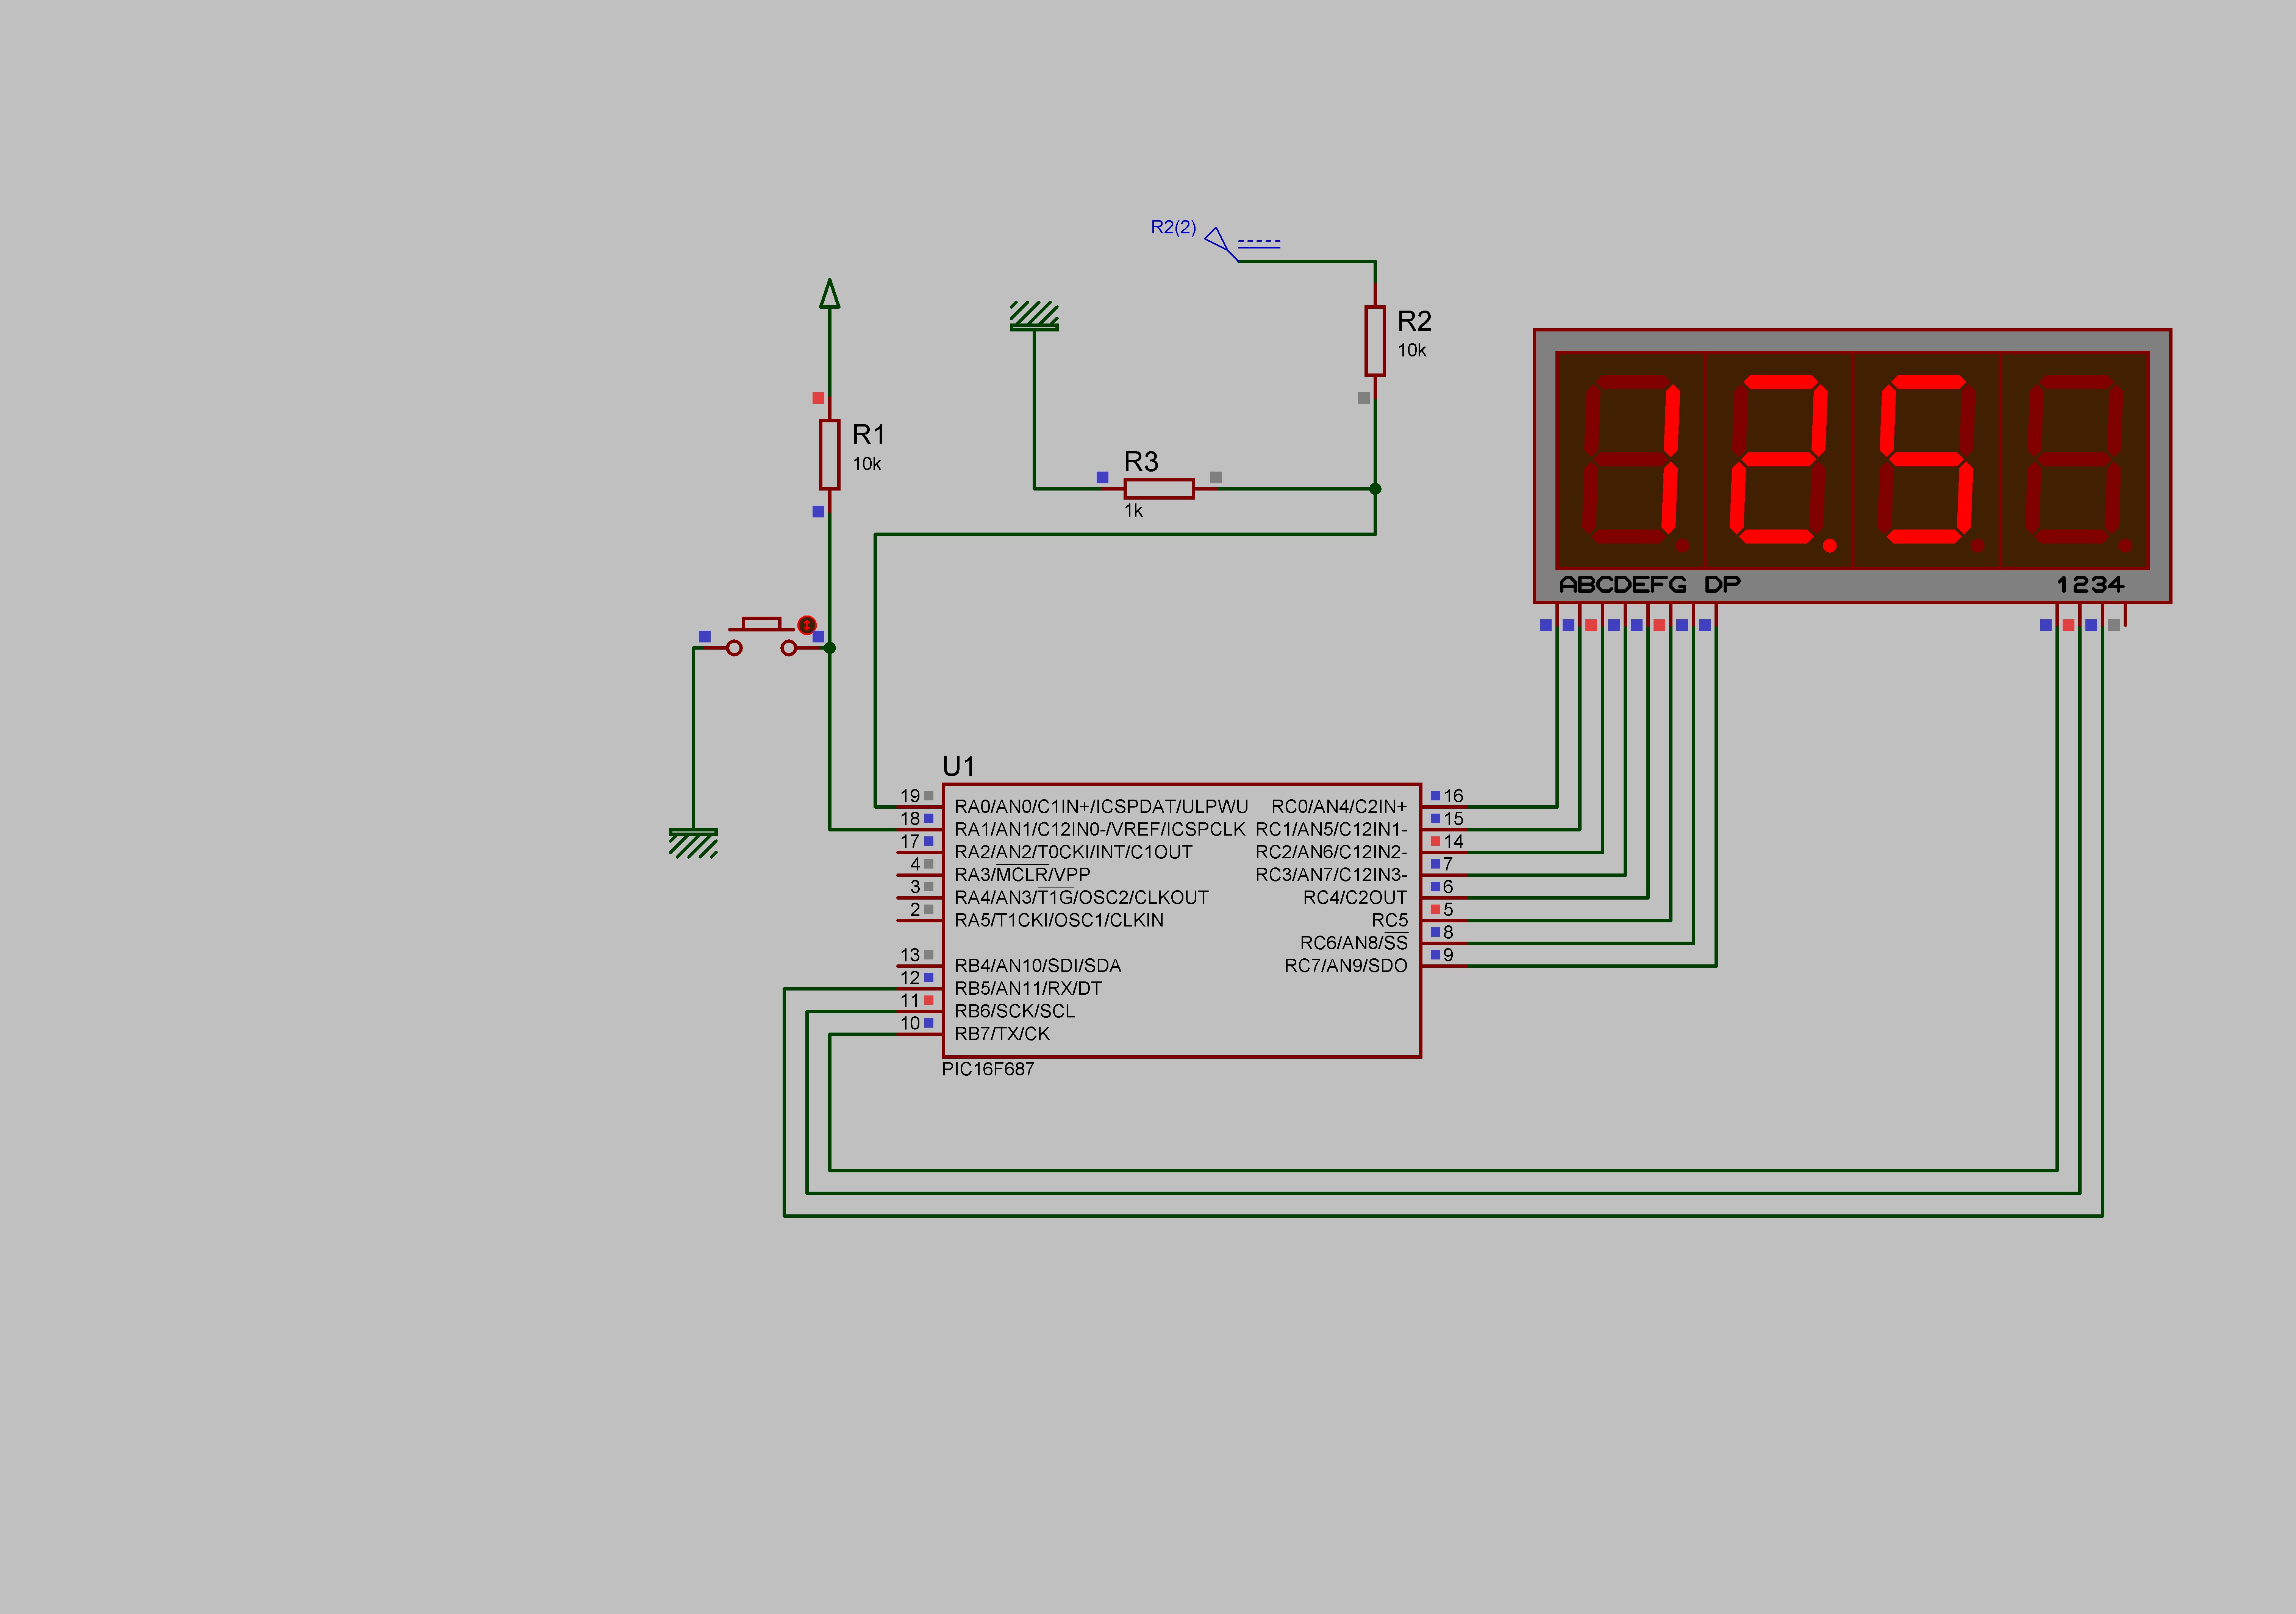Toggle the red latch actuator on the push button
Screen dimensions: 2296x1614
pos(807,625)
